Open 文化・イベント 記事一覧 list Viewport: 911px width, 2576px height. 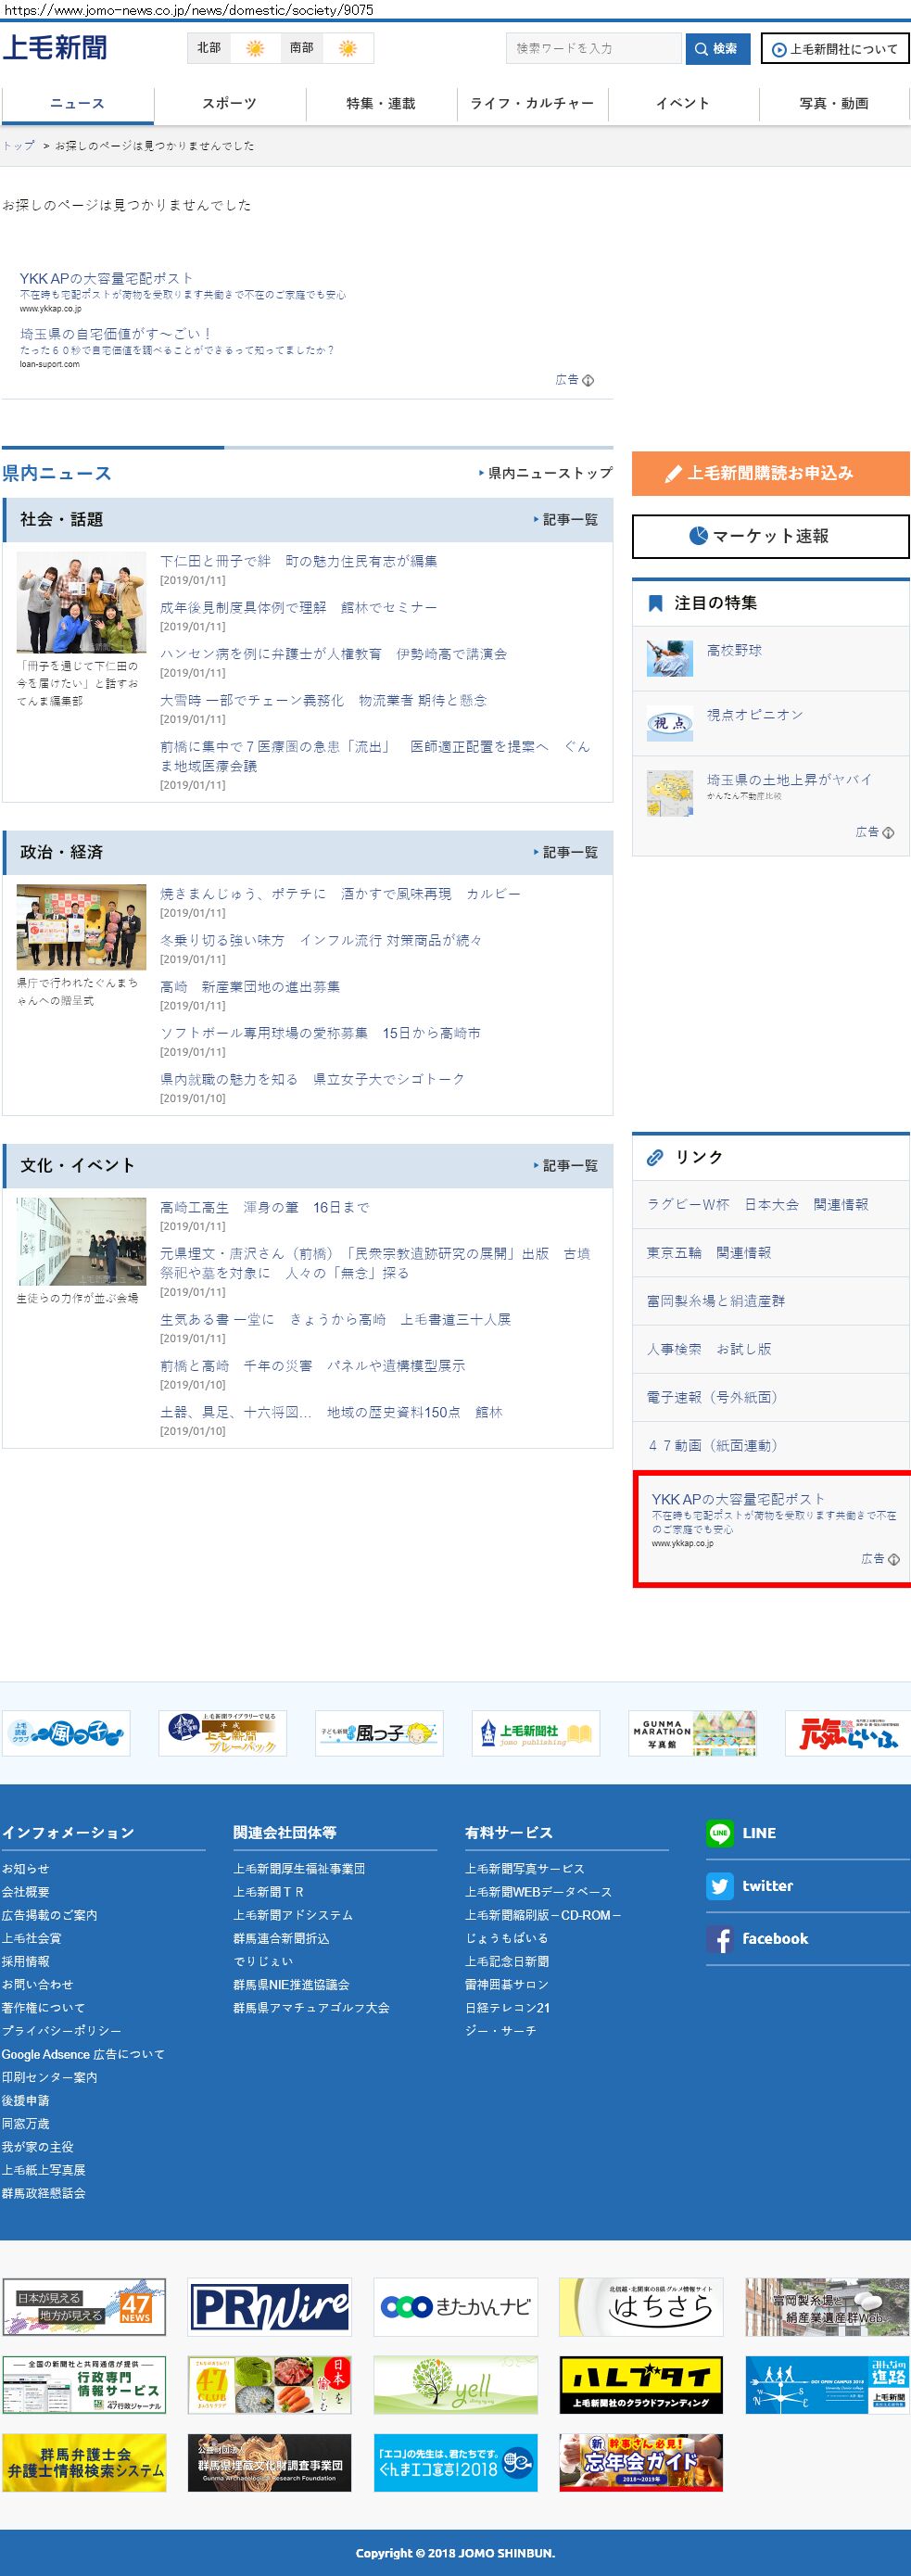[565, 1166]
